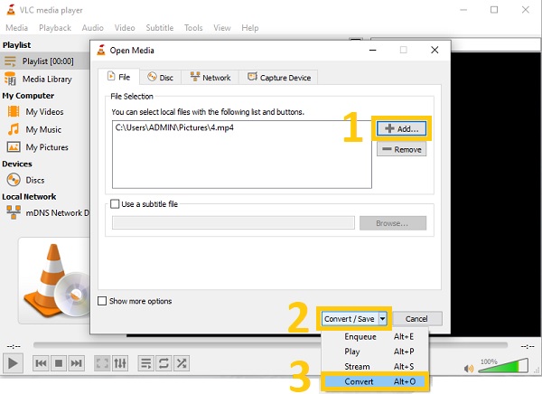The image size is (542, 394).
Task: Open extended settings equalizer icon
Action: (120, 363)
